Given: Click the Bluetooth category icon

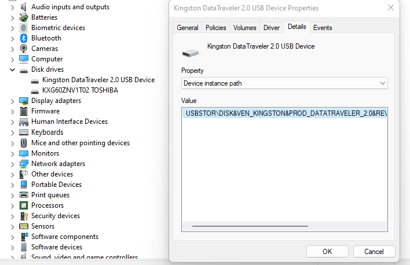Looking at the screenshot, I should [x=24, y=38].
